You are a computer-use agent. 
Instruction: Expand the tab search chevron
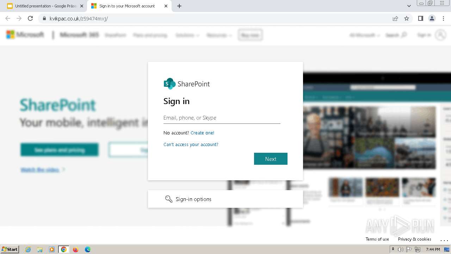point(409,6)
